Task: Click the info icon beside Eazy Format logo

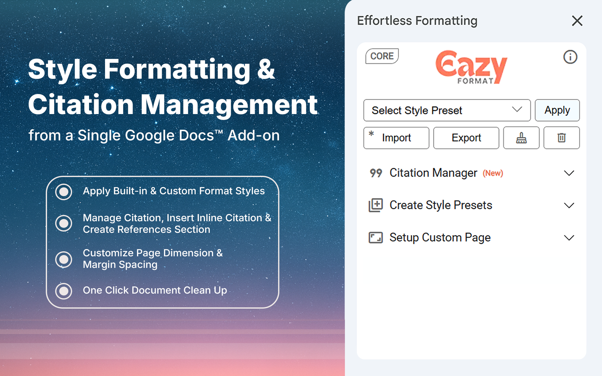Action: (570, 57)
